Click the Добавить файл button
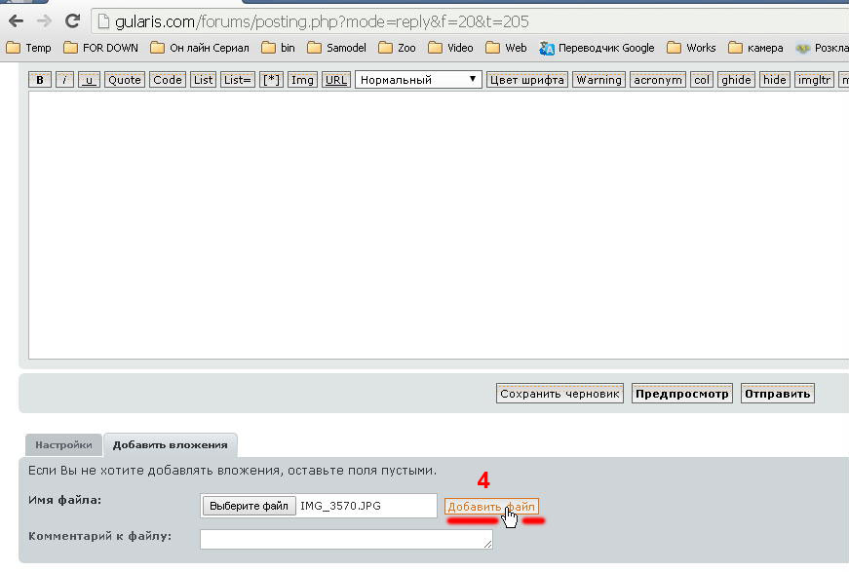Viewport: 849px width, 572px height. click(x=491, y=507)
